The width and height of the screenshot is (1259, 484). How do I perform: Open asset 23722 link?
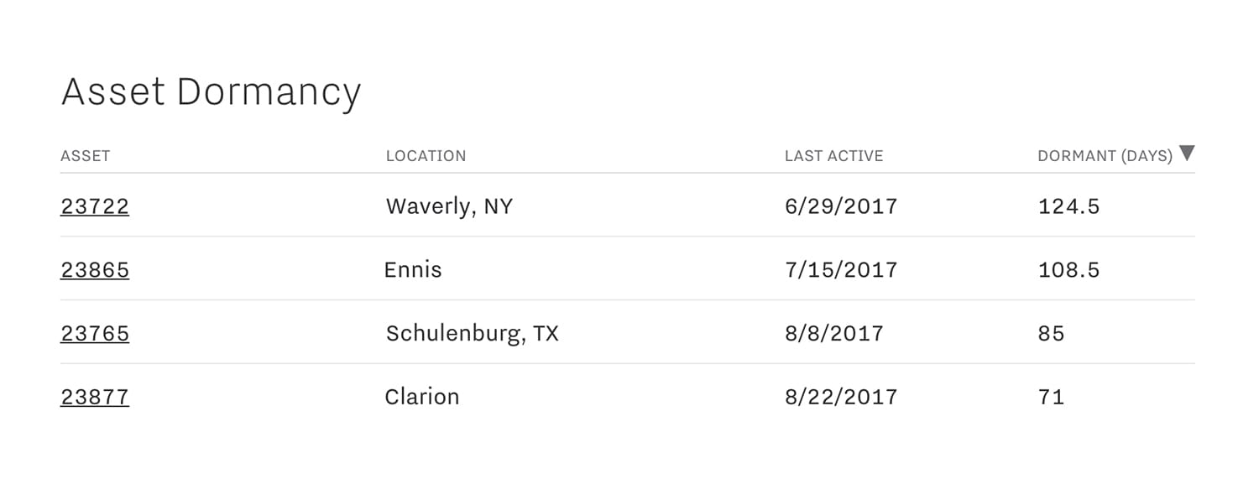(95, 206)
